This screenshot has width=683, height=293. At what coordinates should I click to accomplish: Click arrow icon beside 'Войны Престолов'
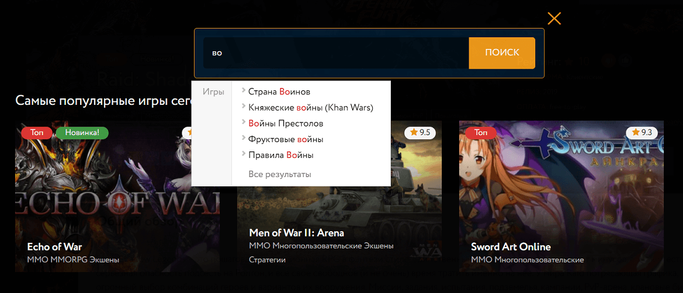point(243,122)
